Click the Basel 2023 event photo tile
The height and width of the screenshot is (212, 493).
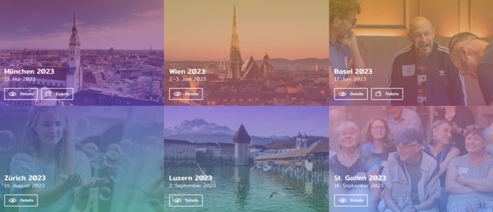(x=411, y=53)
